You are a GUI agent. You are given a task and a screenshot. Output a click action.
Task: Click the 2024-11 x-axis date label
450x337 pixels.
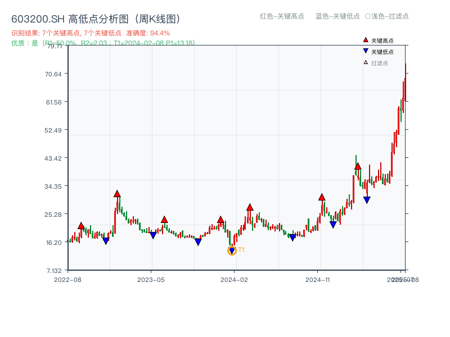[x=318, y=278]
